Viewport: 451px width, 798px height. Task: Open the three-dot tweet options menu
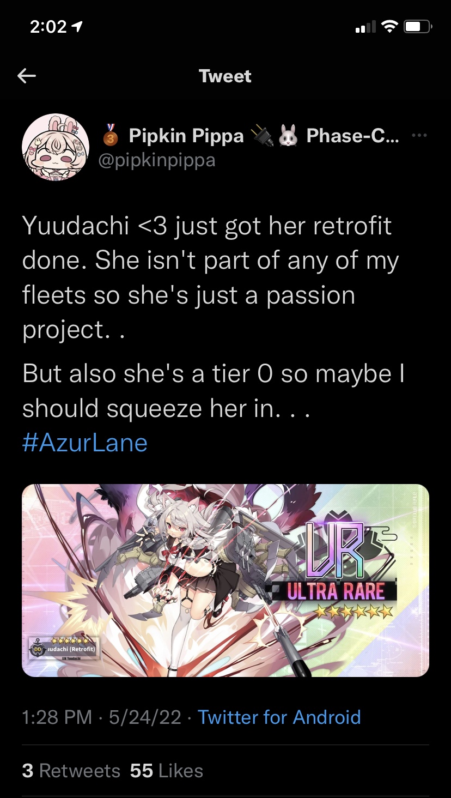(419, 136)
